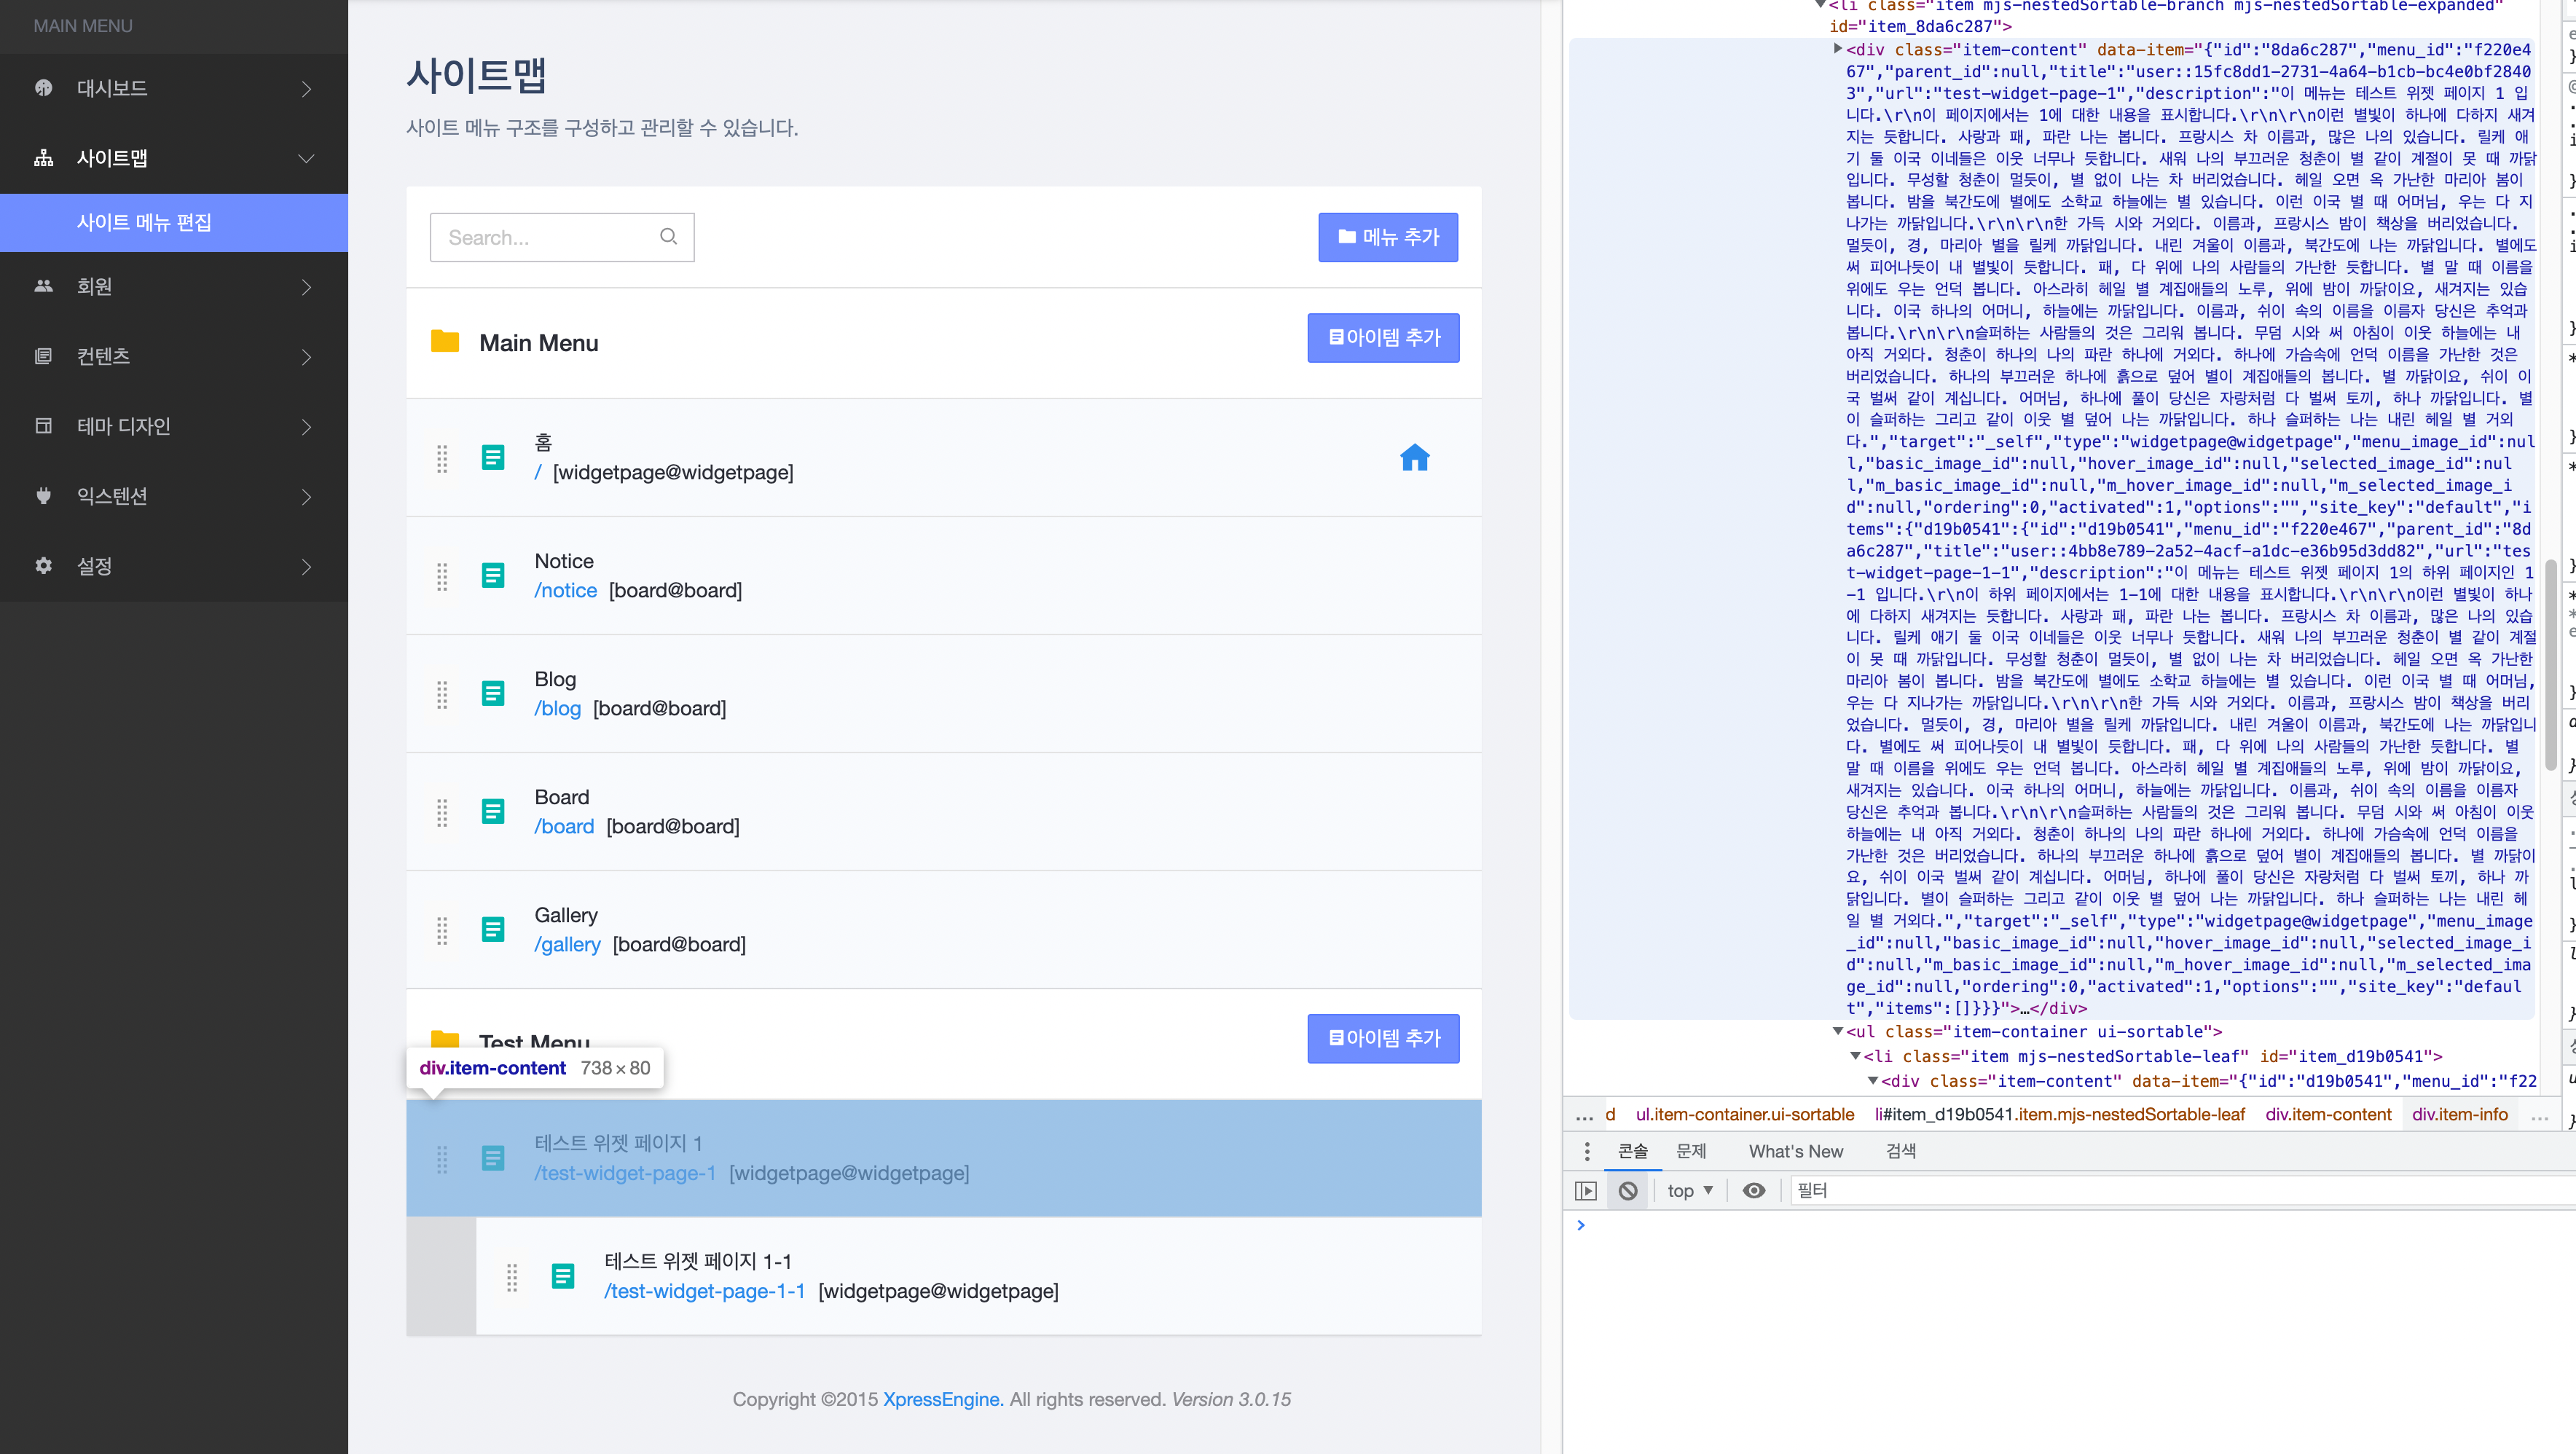Image resolution: width=2576 pixels, height=1454 pixels.
Task: Open the /gallery link
Action: tap(567, 944)
